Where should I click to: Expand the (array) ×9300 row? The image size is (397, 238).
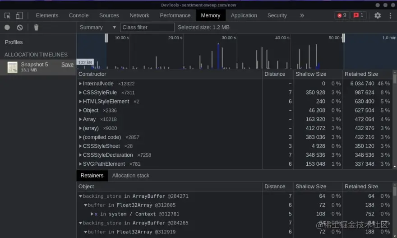(80, 128)
